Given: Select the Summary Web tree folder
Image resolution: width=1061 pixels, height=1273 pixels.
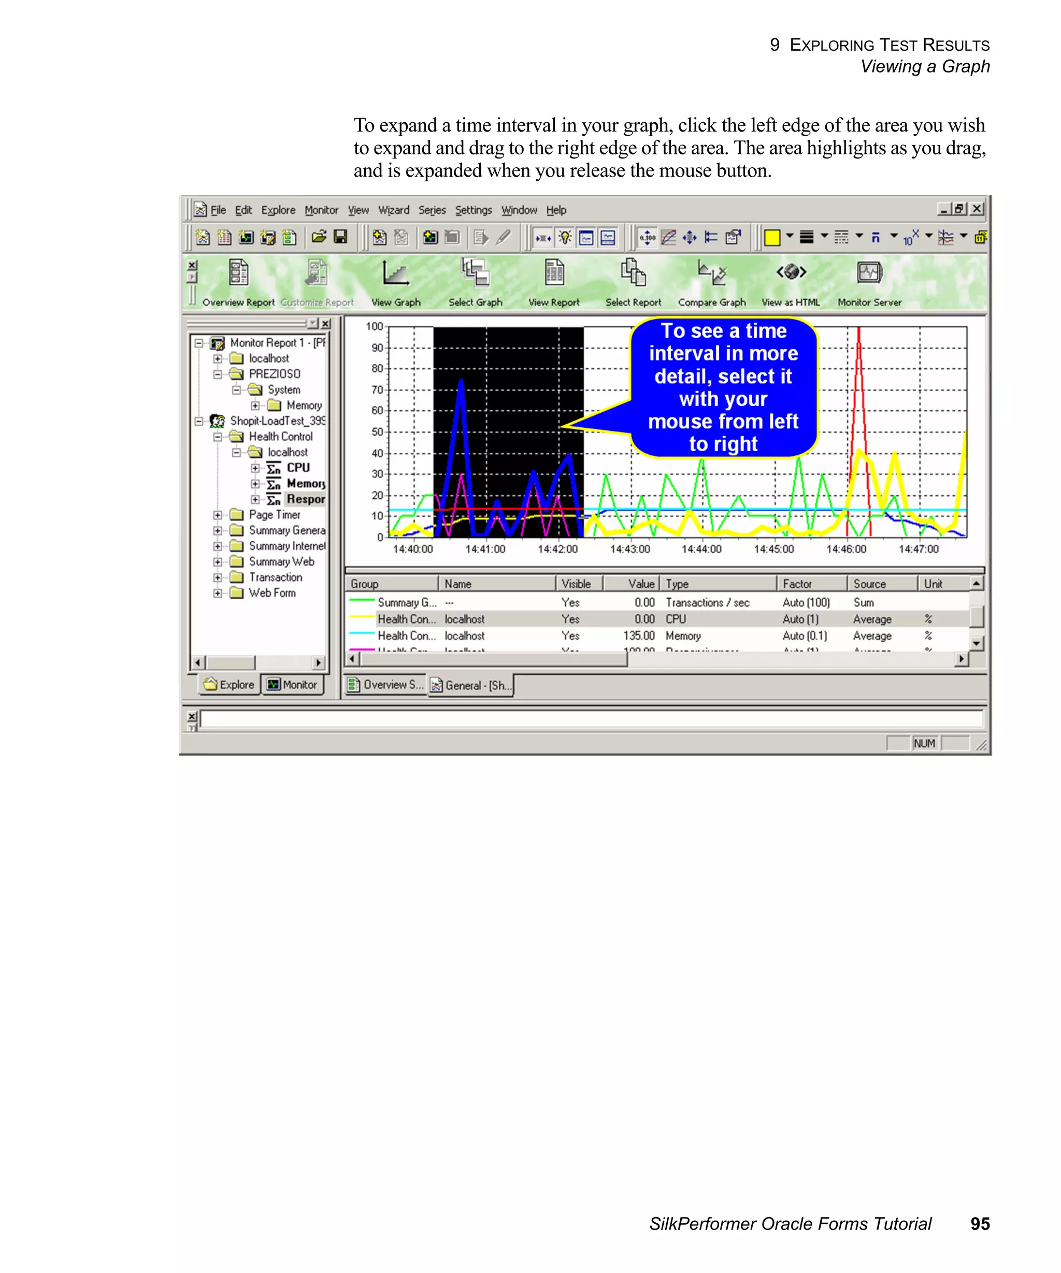Looking at the screenshot, I should pos(281,562).
